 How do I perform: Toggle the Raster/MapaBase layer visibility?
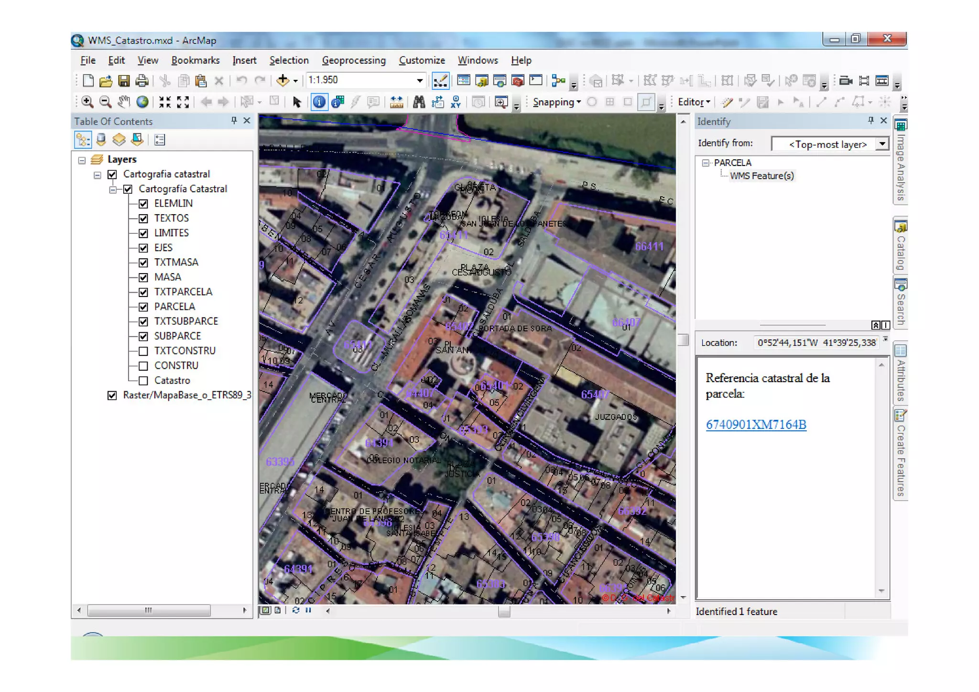[x=112, y=395]
